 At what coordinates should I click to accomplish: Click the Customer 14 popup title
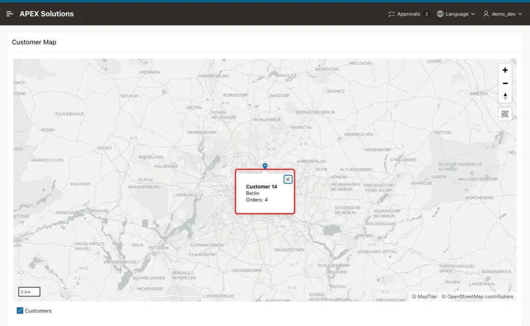(x=261, y=186)
